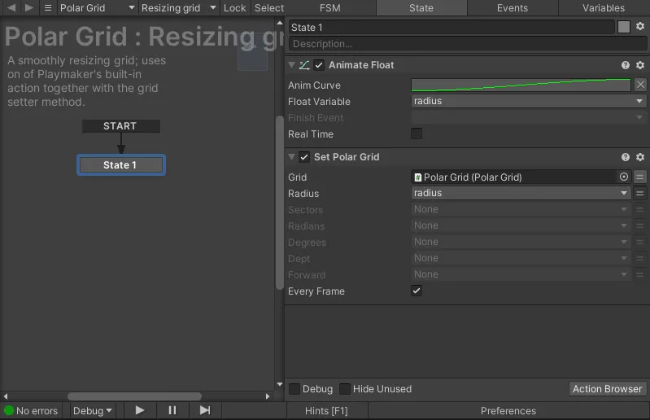Edit the State 1 name field
The width and height of the screenshot is (650, 420).
click(x=452, y=28)
